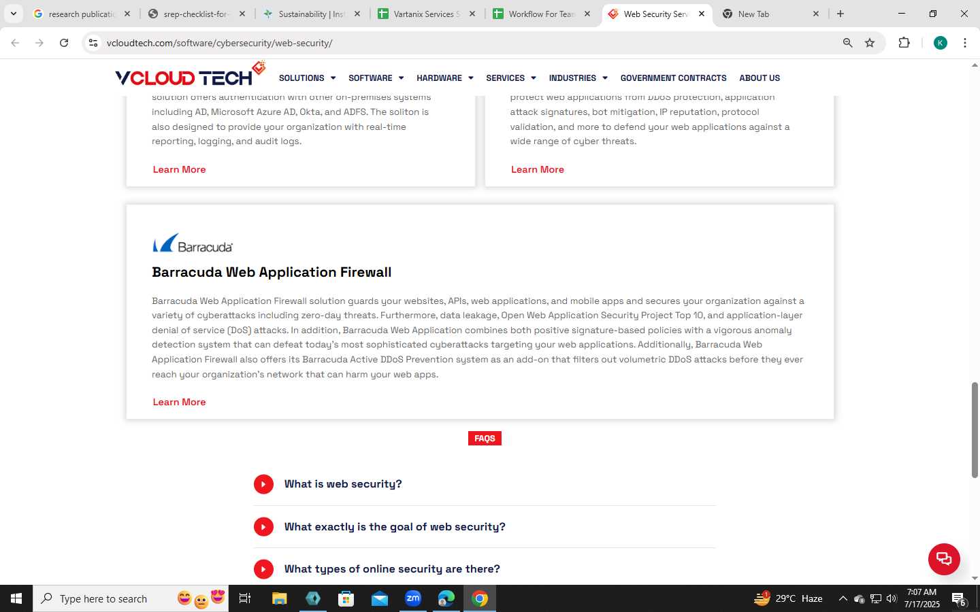
Task: Click the taskbar search box
Action: pos(131,598)
